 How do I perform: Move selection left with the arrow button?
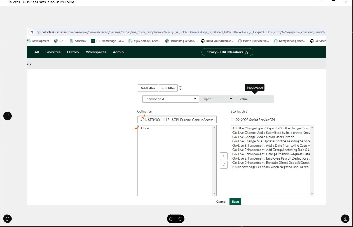point(223,165)
